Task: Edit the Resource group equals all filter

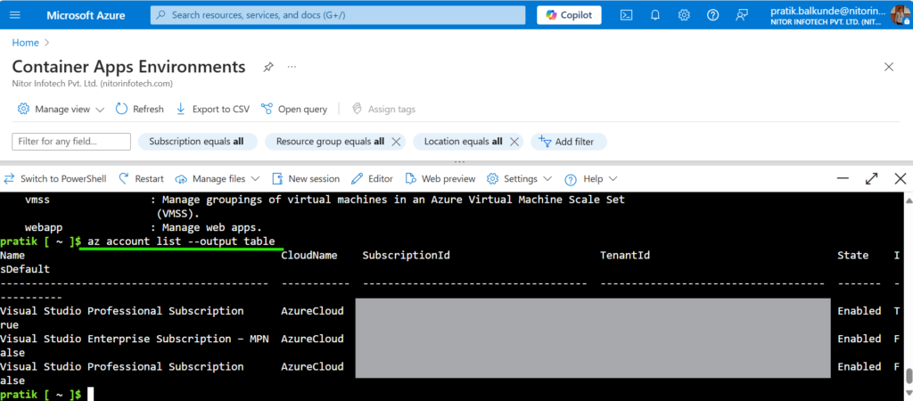Action: point(330,142)
